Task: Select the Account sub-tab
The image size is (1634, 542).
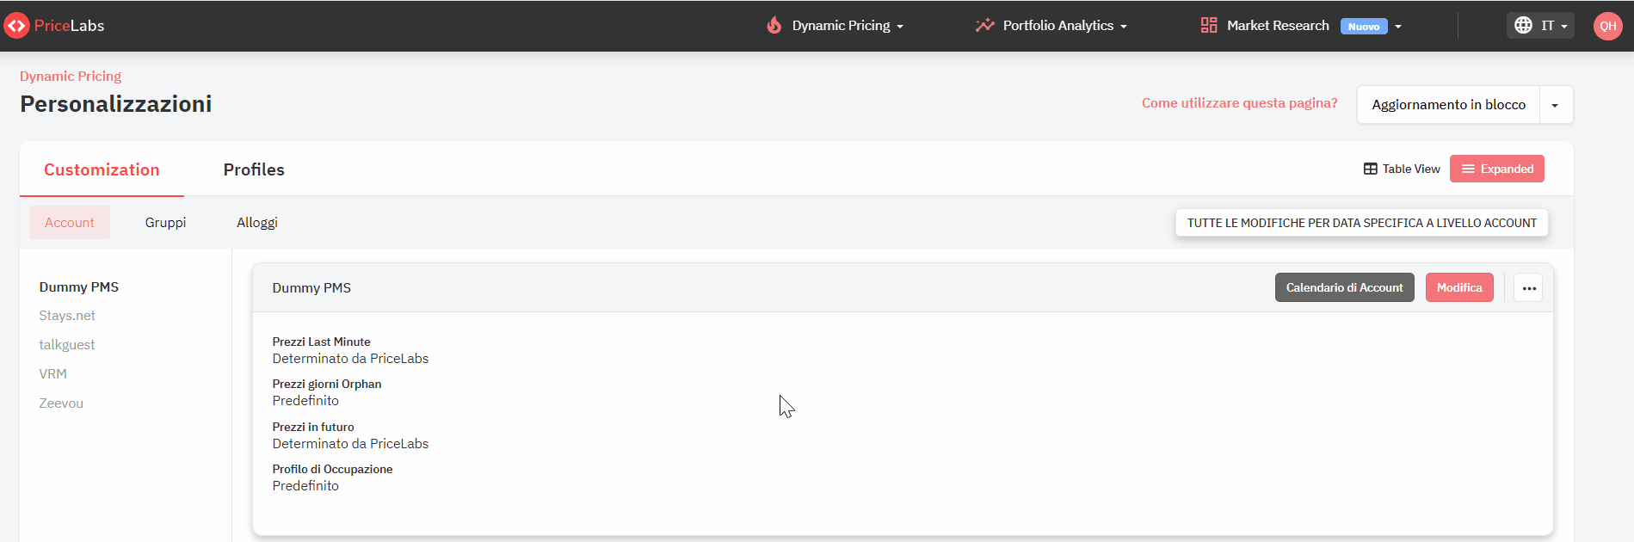Action: click(x=70, y=223)
